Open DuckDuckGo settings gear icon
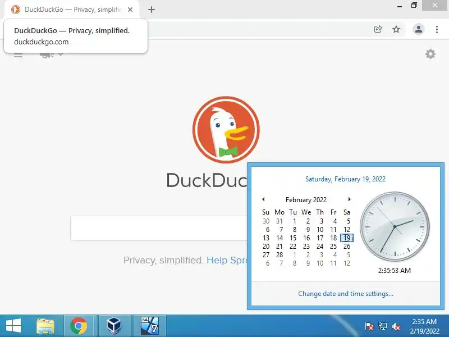 point(430,54)
